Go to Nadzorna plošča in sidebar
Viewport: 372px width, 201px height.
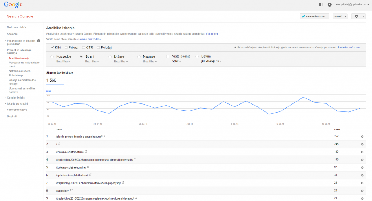pos(16,27)
